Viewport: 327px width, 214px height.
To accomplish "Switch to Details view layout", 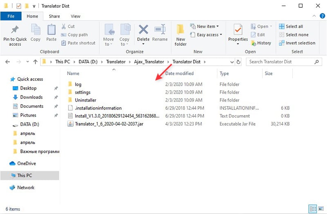I will pyautogui.click(x=313, y=209).
